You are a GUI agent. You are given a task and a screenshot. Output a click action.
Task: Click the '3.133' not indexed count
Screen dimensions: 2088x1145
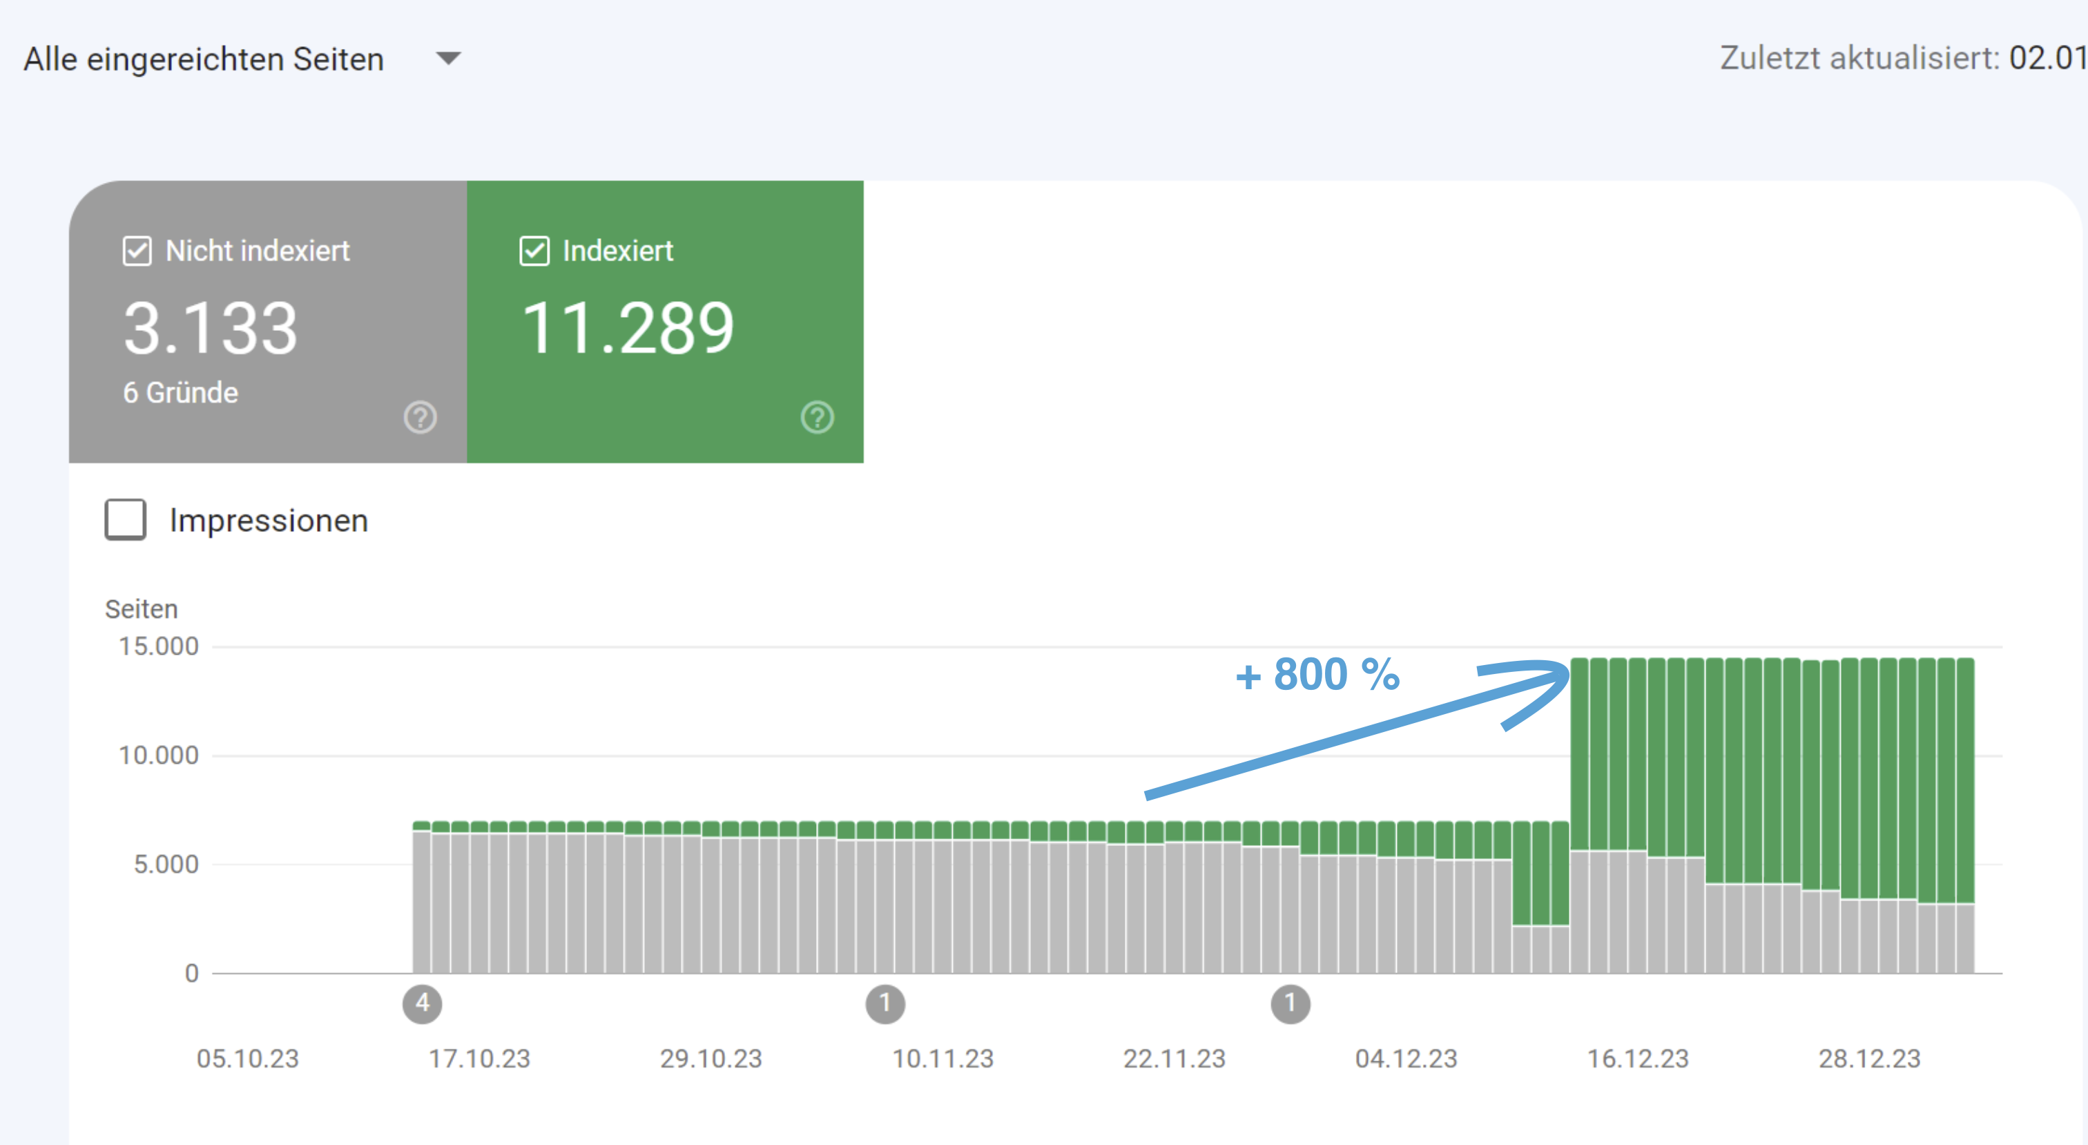click(x=211, y=329)
